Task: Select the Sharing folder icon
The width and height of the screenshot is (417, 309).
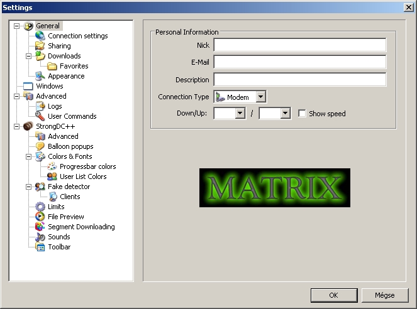Action: pyautogui.click(x=40, y=46)
